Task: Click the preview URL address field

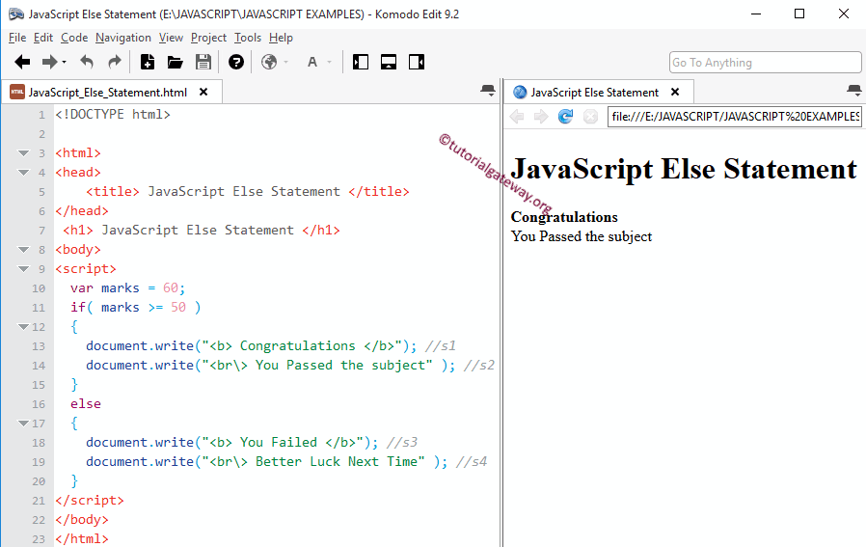Action: 735,117
